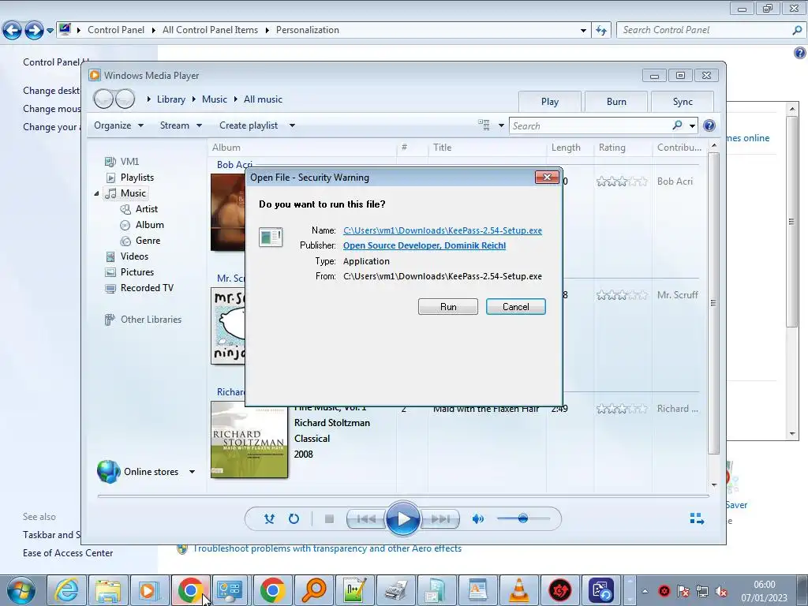The width and height of the screenshot is (808, 606).
Task: Click Run in the Security Warning dialog
Action: [448, 307]
